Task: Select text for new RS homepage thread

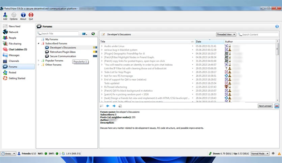Action: click(x=118, y=76)
